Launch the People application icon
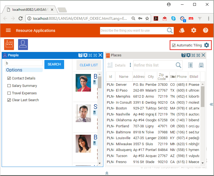Viewport: 214px width, 176px height. (x=23, y=45)
